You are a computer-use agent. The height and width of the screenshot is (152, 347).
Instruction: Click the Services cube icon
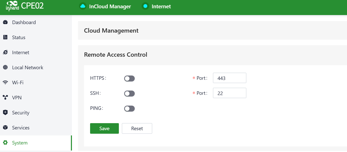(5, 128)
